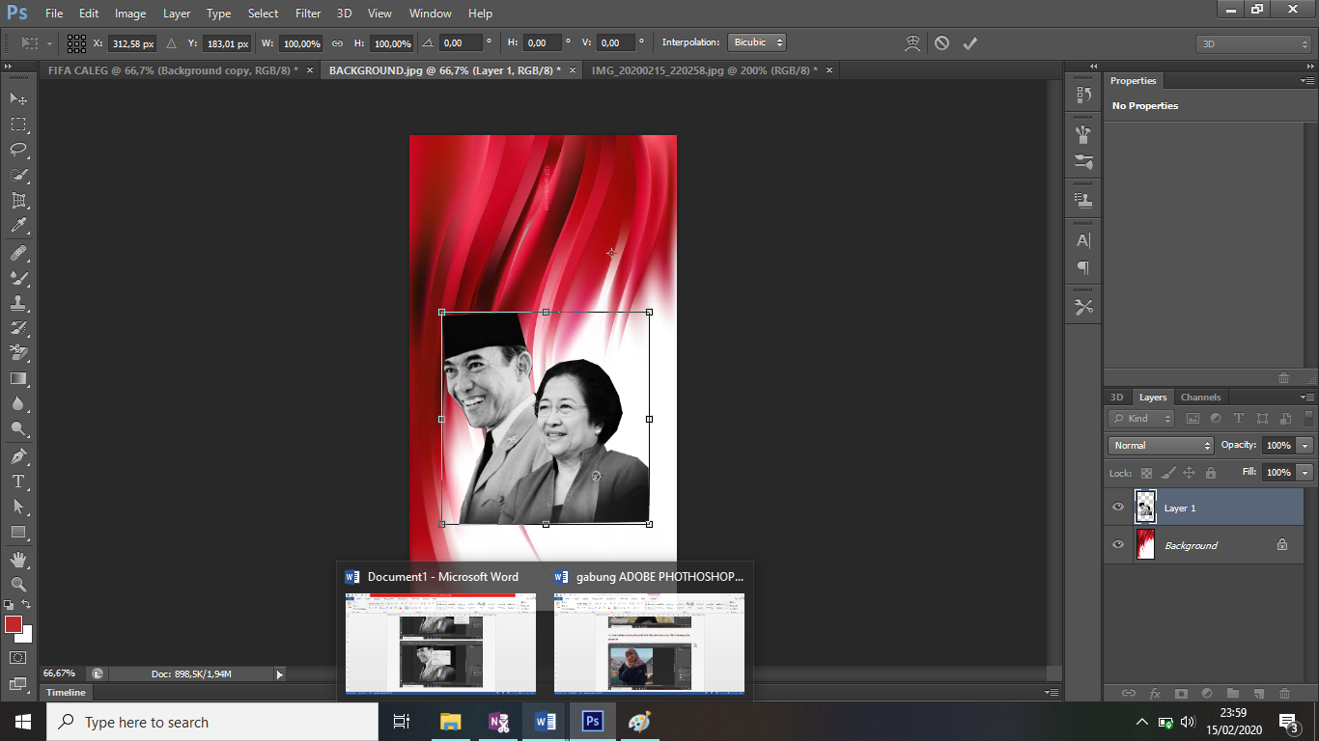Select the Brush tool
This screenshot has height=741, width=1319.
tap(17, 277)
